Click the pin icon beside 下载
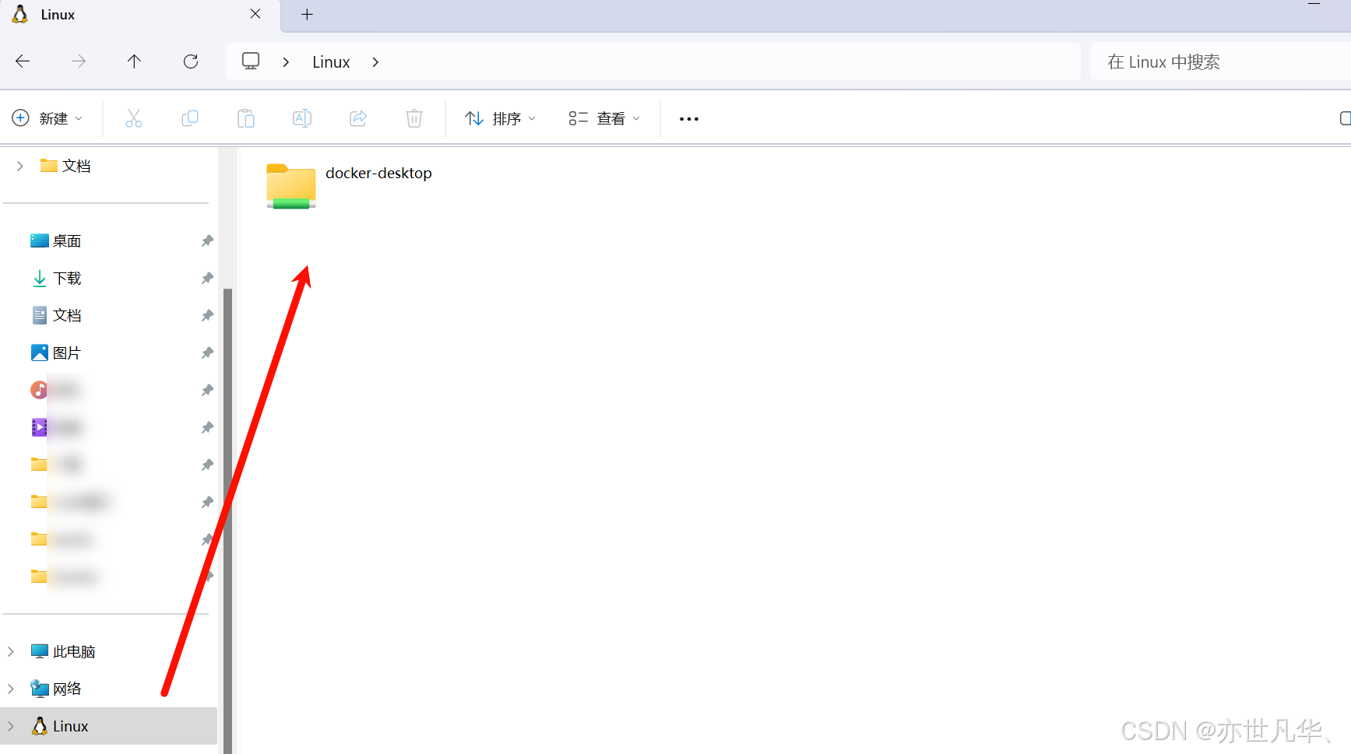 [207, 279]
